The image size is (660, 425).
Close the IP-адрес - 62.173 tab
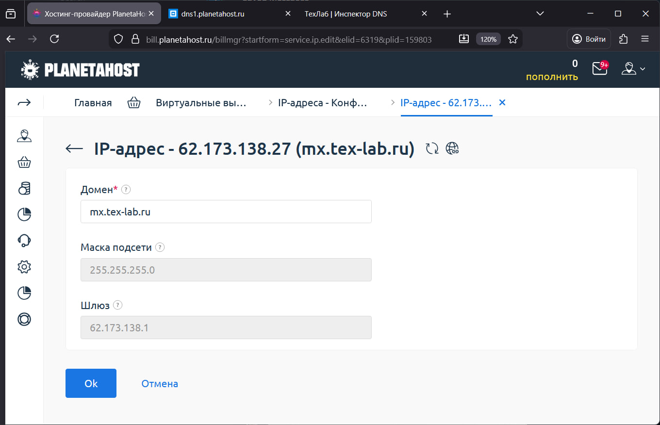502,103
